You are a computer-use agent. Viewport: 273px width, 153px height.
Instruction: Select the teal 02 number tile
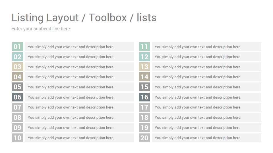(17, 57)
